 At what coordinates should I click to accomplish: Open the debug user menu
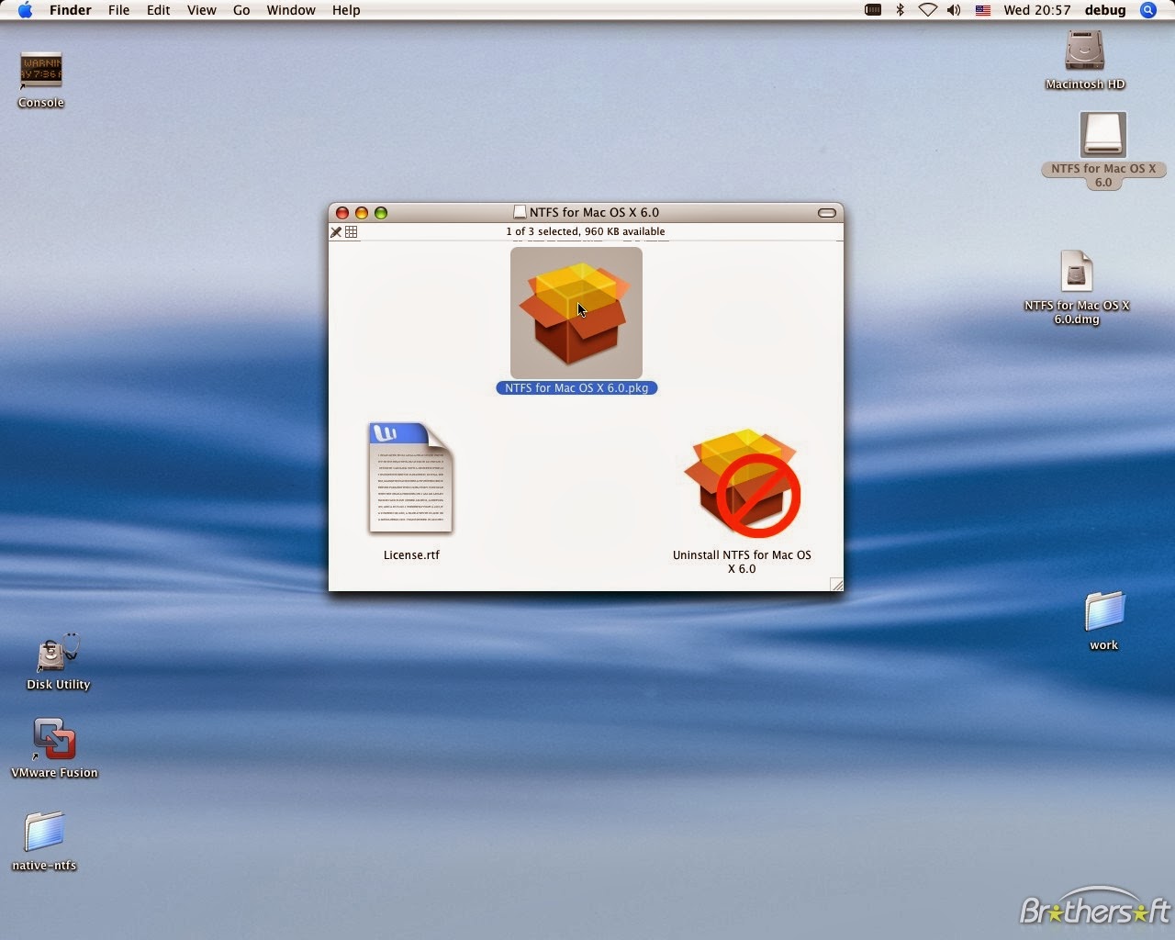(x=1105, y=10)
